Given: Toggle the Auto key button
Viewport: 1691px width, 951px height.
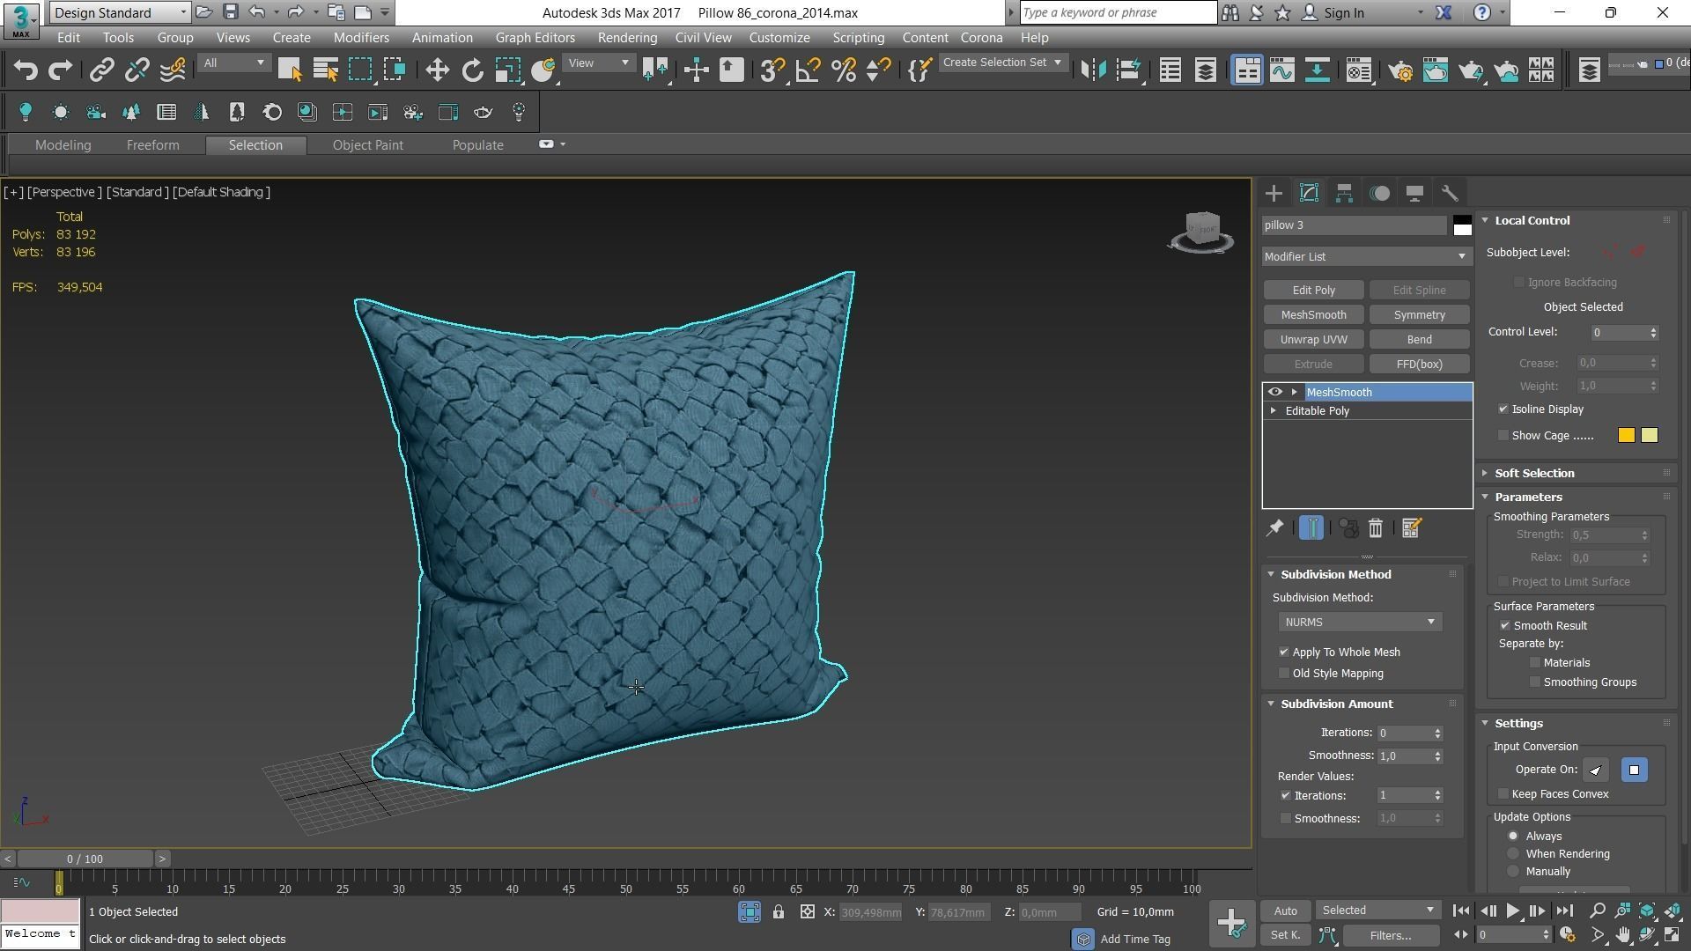Looking at the screenshot, I should tap(1285, 911).
